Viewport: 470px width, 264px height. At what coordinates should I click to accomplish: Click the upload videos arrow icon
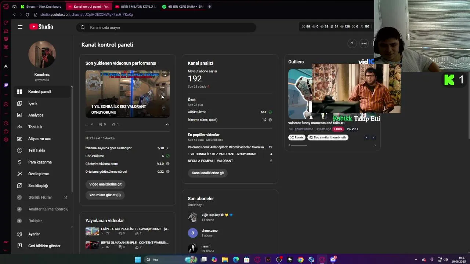coord(352,43)
